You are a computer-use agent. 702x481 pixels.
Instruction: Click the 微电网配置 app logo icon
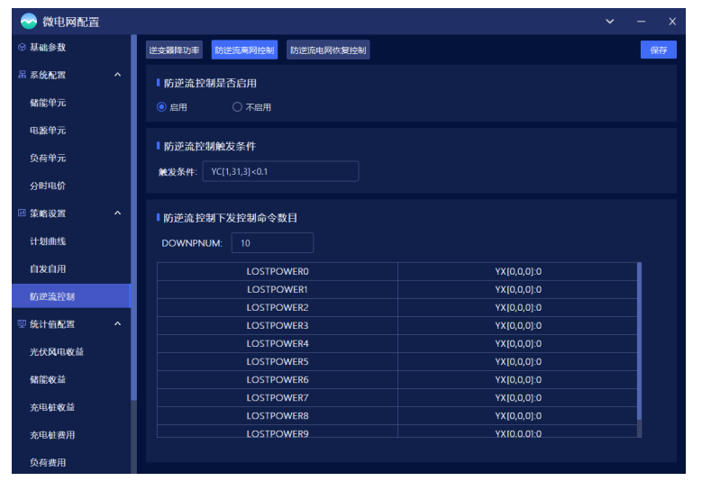pos(29,21)
